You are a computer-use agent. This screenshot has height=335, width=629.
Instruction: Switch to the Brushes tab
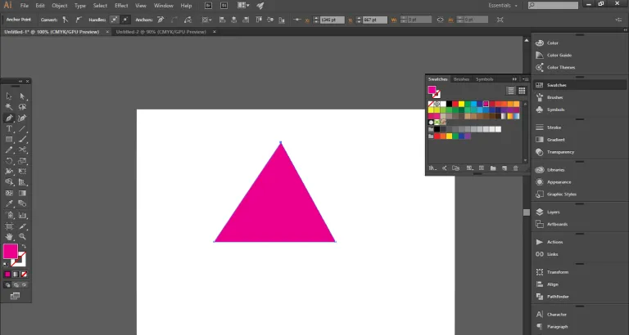coord(461,79)
